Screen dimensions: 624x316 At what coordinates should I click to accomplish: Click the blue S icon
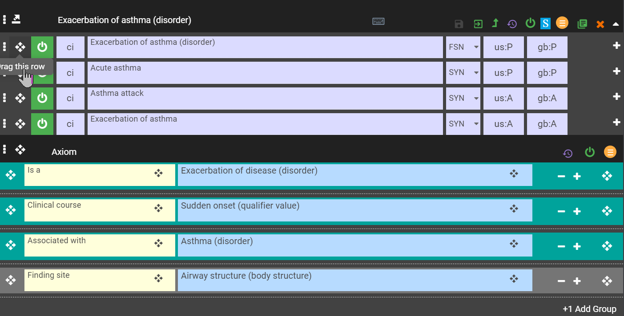pos(545,23)
